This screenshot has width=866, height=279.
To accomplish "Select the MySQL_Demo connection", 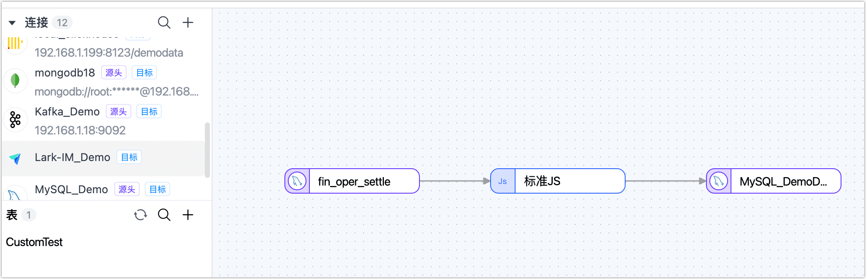I will click(x=71, y=189).
